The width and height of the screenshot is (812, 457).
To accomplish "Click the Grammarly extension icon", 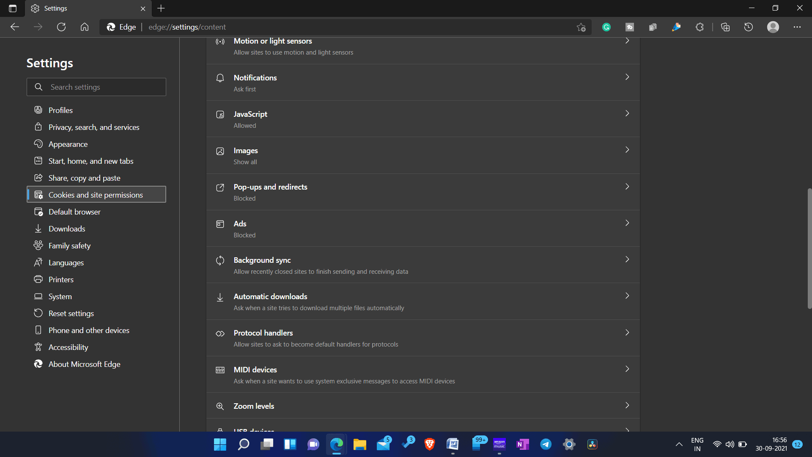I will coord(606,26).
